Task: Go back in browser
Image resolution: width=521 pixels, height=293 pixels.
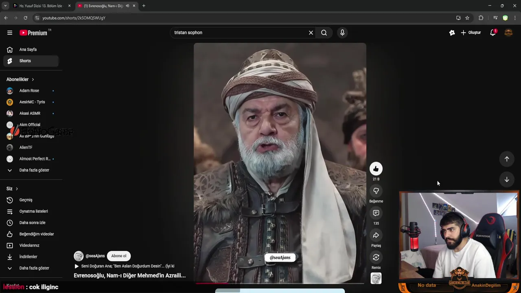Action: [x=6, y=18]
